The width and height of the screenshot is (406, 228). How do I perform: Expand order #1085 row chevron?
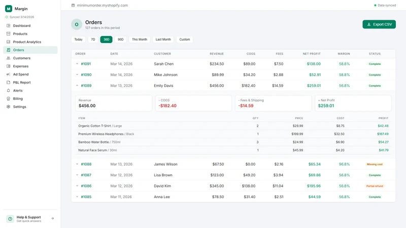[x=77, y=197]
